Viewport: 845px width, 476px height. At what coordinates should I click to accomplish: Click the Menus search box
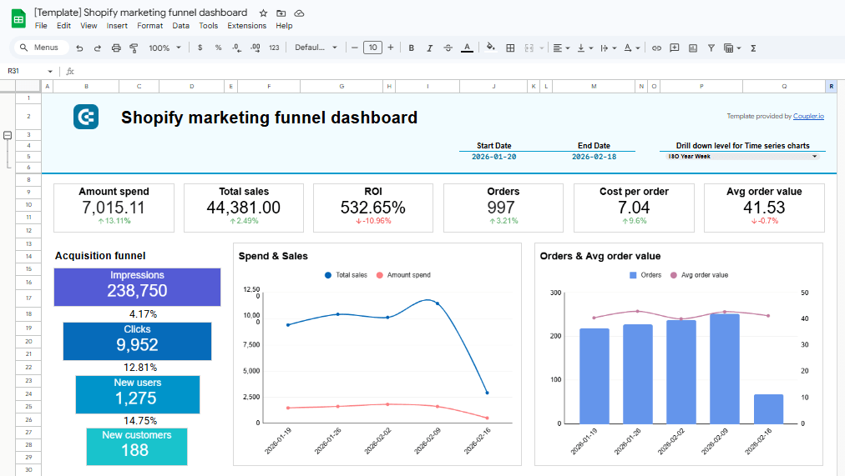coord(41,48)
